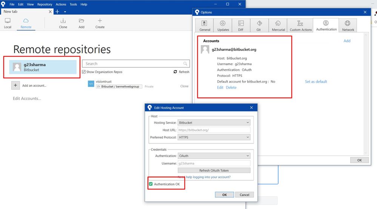Screen dimensions: 377x209
Task: Open the Help menu
Action: 84,4
